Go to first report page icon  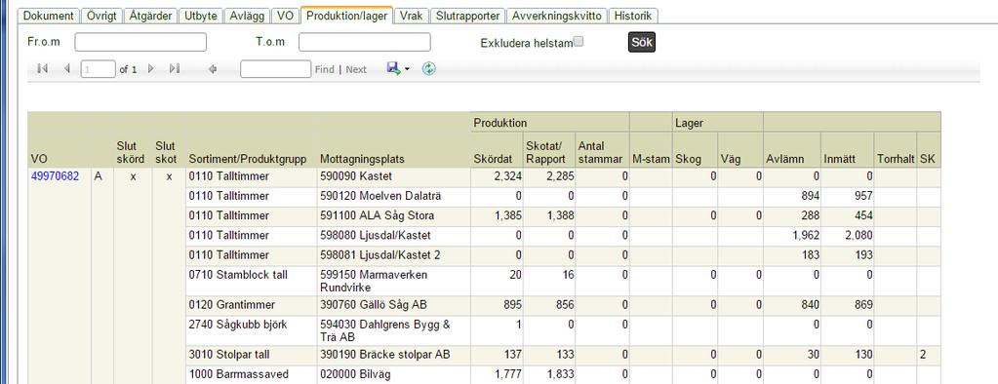point(43,68)
